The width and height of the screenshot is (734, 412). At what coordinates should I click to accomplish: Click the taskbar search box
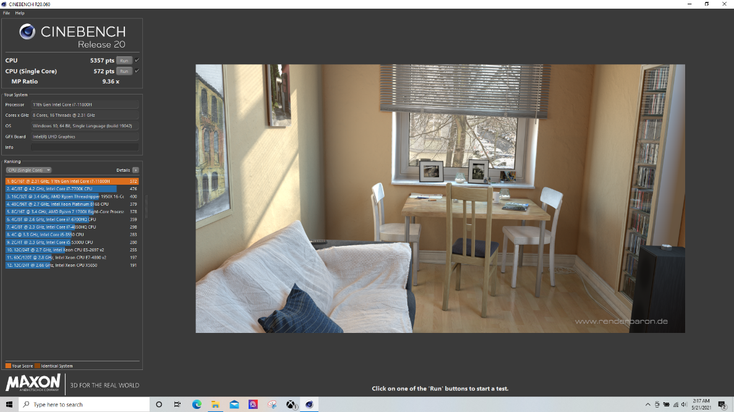coord(84,405)
